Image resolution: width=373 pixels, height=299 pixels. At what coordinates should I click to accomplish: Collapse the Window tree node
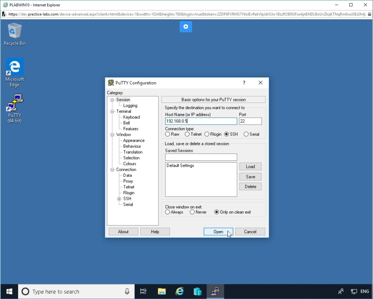(112, 135)
